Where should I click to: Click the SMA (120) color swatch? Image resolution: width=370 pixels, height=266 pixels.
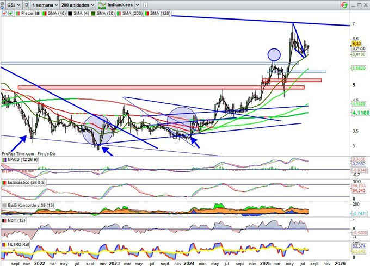click(x=147, y=14)
